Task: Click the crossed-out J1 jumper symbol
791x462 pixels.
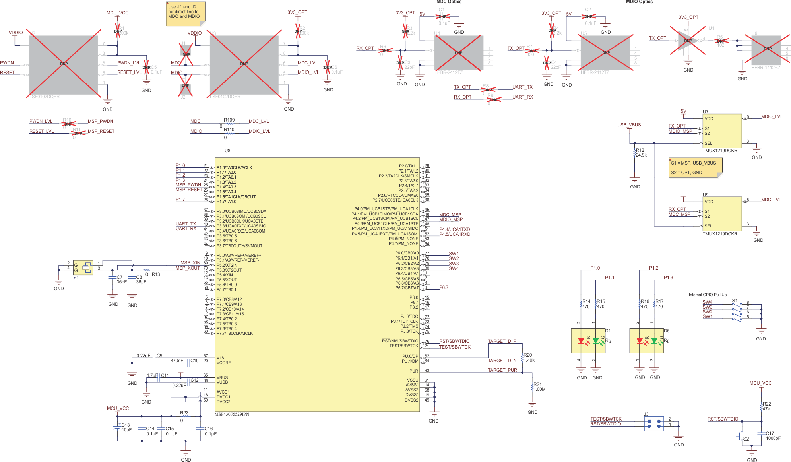Action: (186, 54)
